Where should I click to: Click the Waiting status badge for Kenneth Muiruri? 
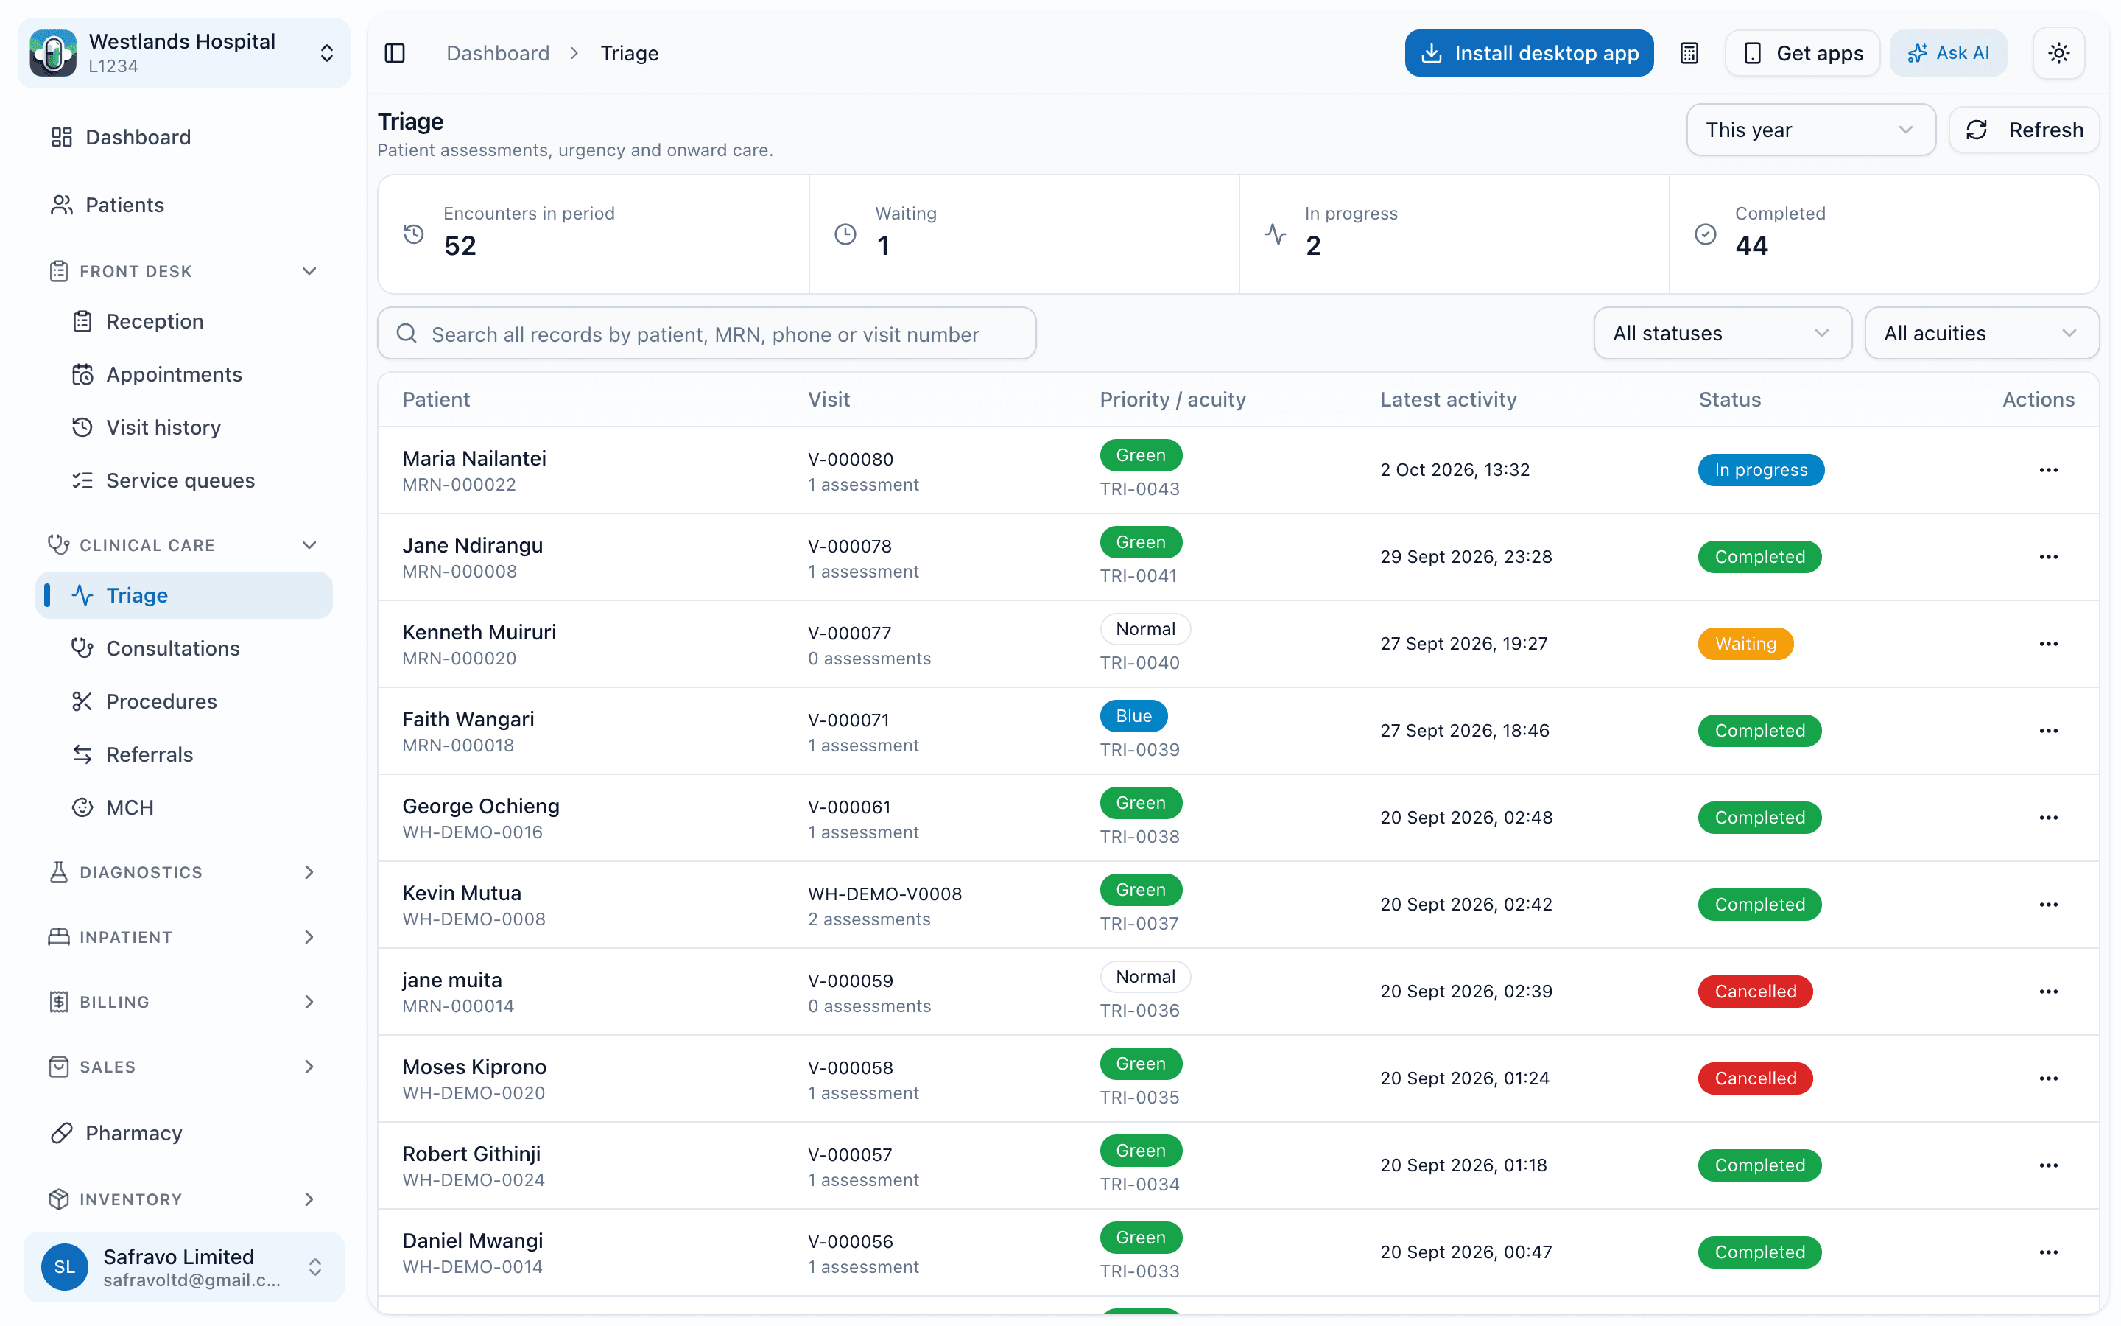point(1745,644)
